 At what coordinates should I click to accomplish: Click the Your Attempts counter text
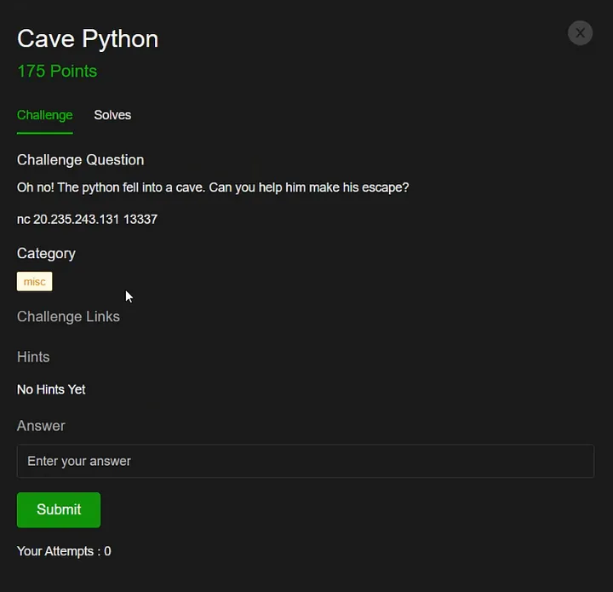64,551
